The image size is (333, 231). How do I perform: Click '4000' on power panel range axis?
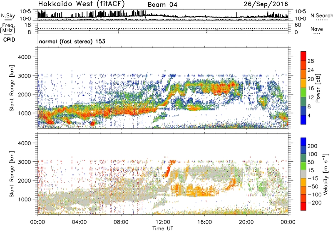(24, 57)
